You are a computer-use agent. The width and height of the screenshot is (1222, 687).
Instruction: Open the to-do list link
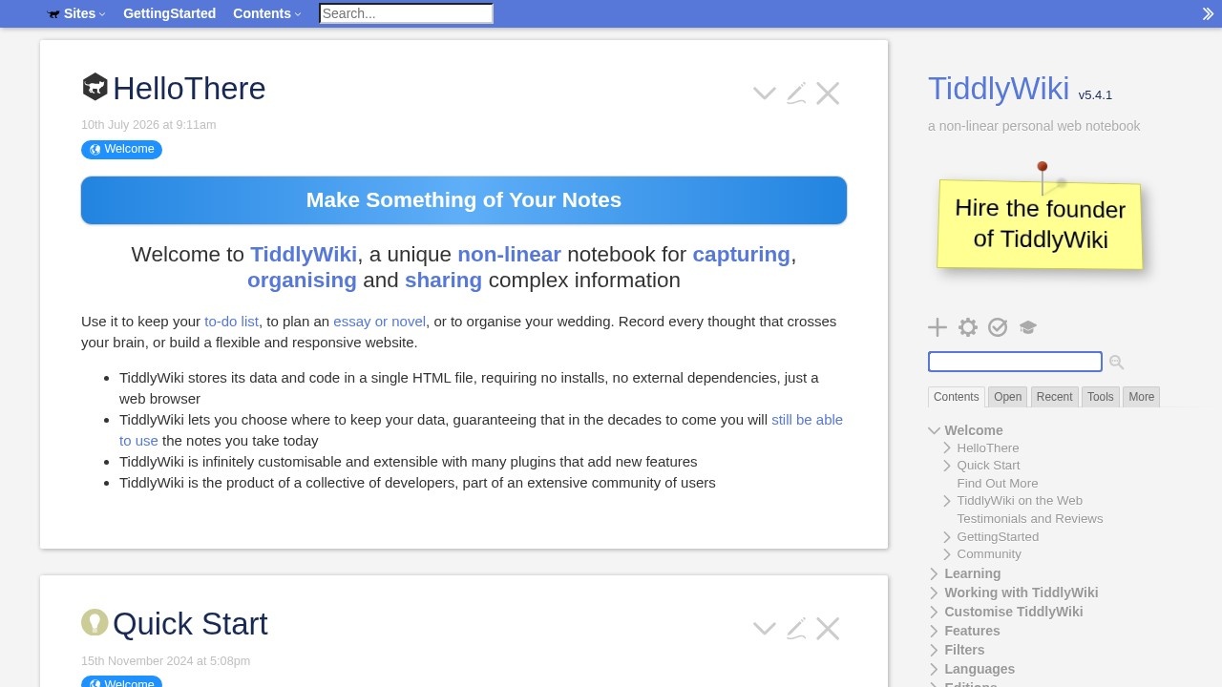click(231, 322)
